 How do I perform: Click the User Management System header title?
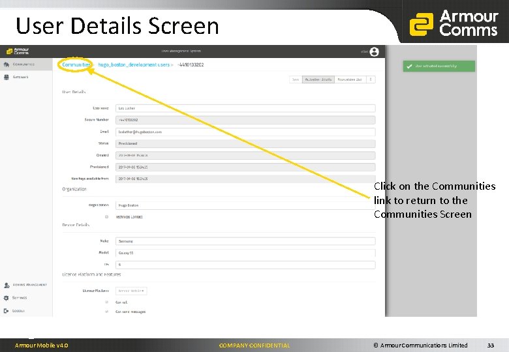click(181, 51)
